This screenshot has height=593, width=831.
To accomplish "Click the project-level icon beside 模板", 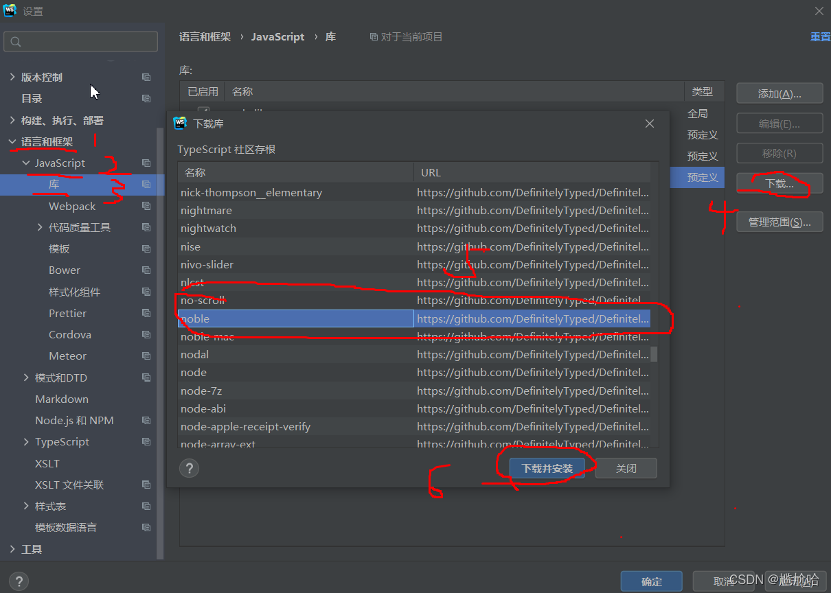I will 146,248.
